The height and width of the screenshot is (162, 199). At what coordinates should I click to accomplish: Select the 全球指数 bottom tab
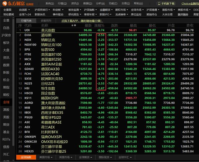click(26, 157)
